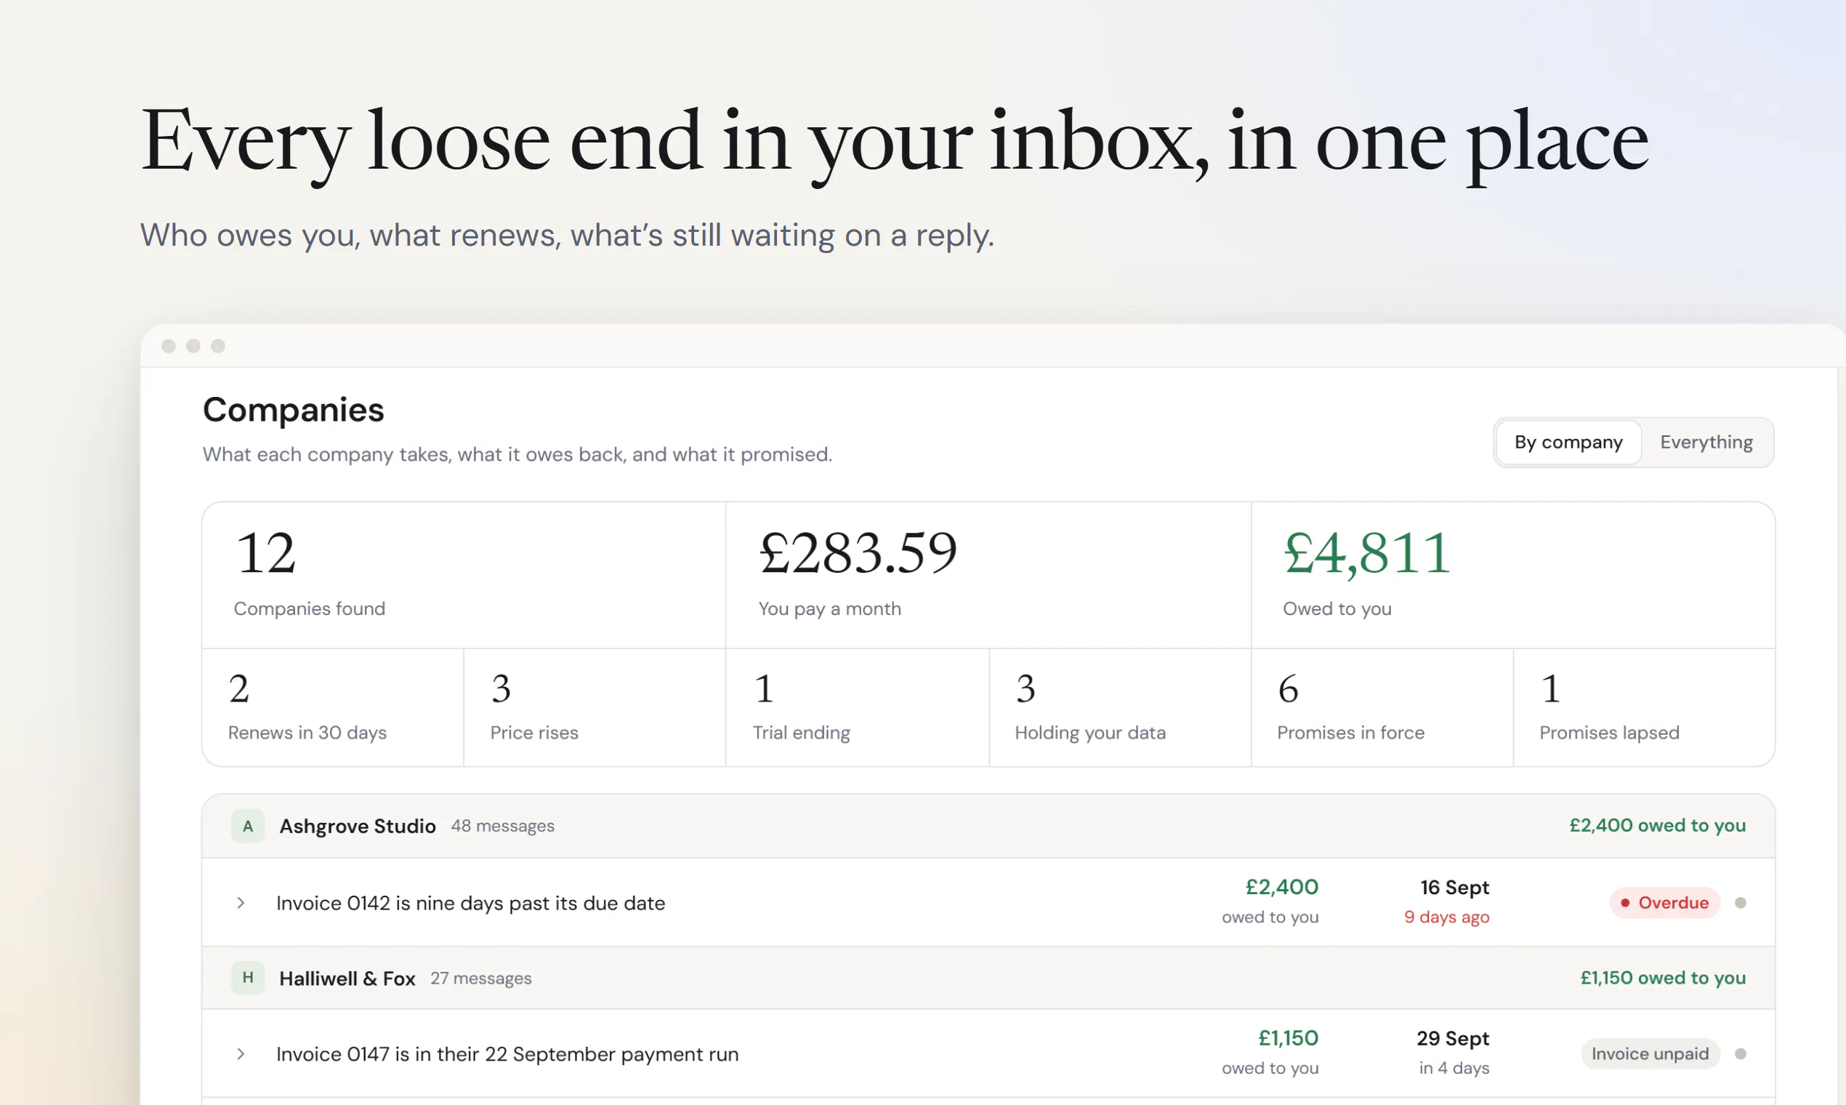Click the red Overdue status badge
Image resolution: width=1846 pixels, height=1105 pixels.
[1665, 902]
